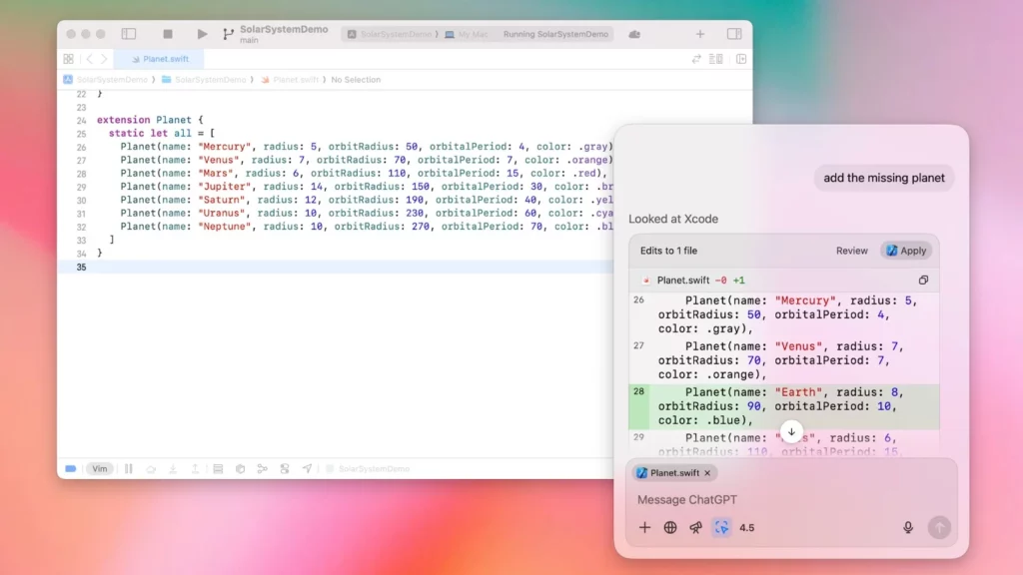
Task: Click the Neptune planet line in editor
Action: tap(366, 227)
